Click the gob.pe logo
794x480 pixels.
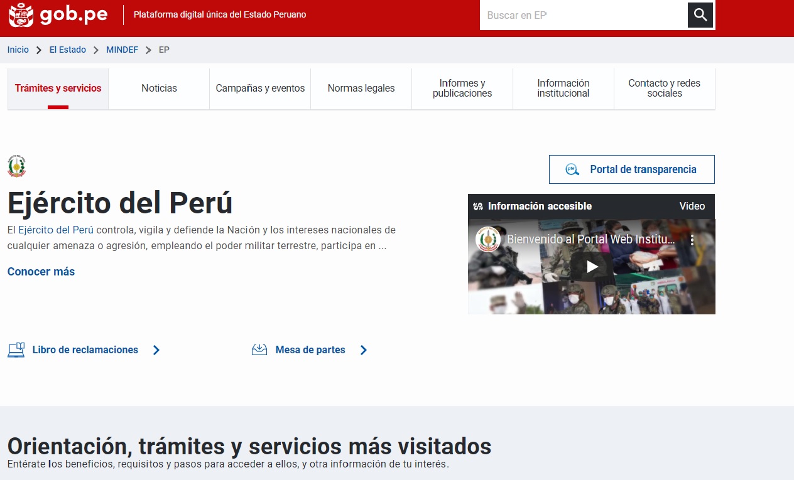[x=58, y=14]
